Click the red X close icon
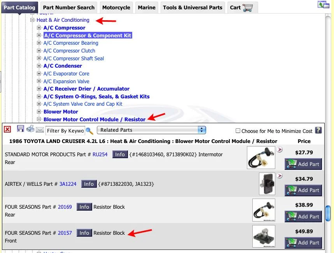Image resolution: width=334 pixels, height=253 pixels. [7, 129]
